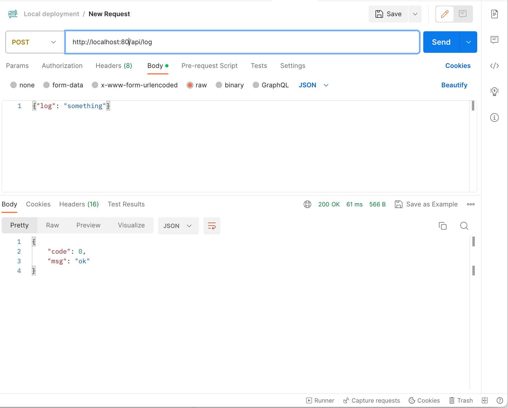Select Raw response view
This screenshot has height=408, width=508.
52,225
